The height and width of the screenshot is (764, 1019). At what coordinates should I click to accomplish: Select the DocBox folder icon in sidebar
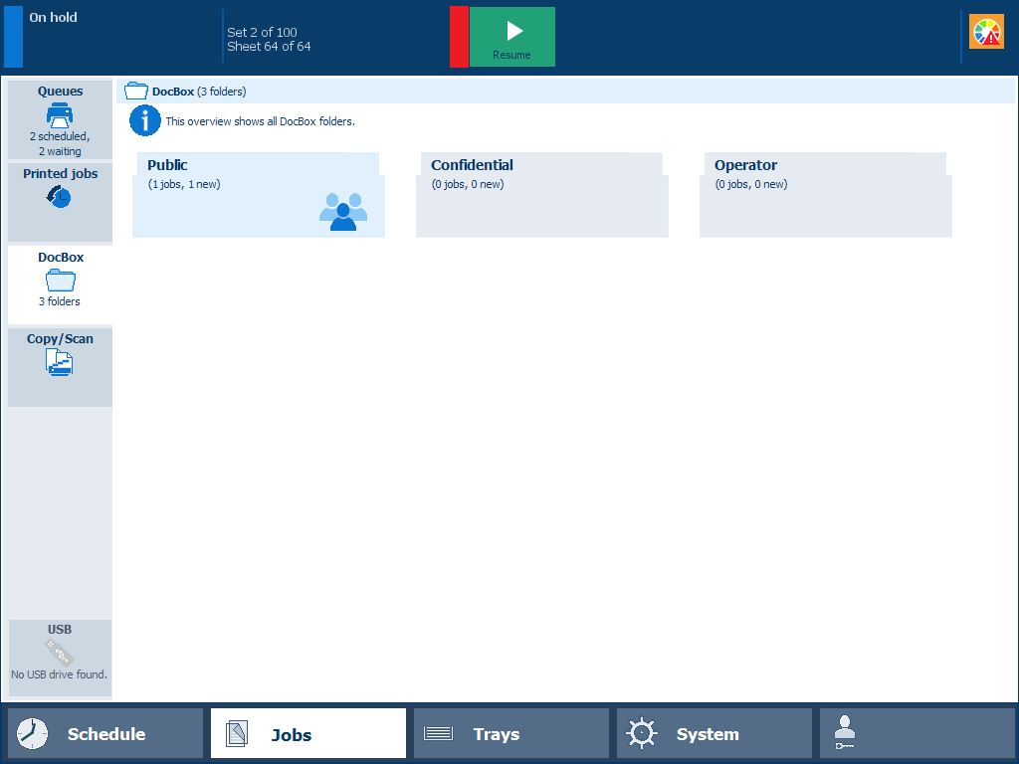61,281
